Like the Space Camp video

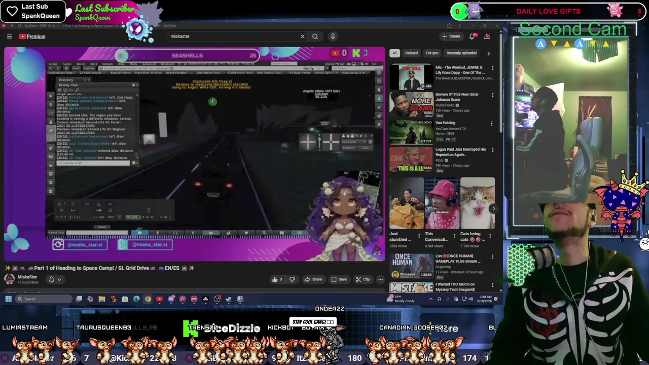pos(277,279)
